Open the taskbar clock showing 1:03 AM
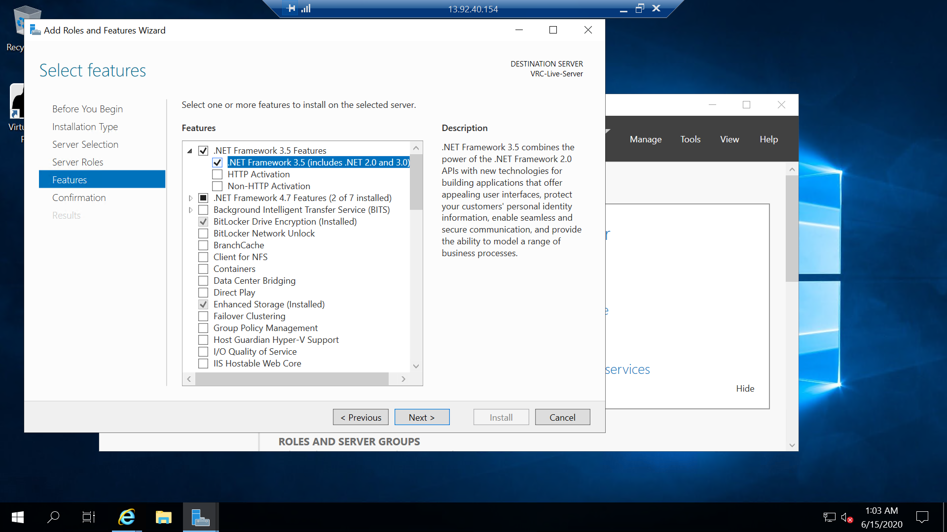The image size is (947, 532). tap(881, 517)
